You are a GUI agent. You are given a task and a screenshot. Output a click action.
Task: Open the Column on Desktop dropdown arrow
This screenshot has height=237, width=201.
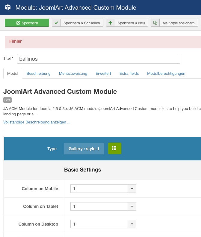click(x=132, y=224)
